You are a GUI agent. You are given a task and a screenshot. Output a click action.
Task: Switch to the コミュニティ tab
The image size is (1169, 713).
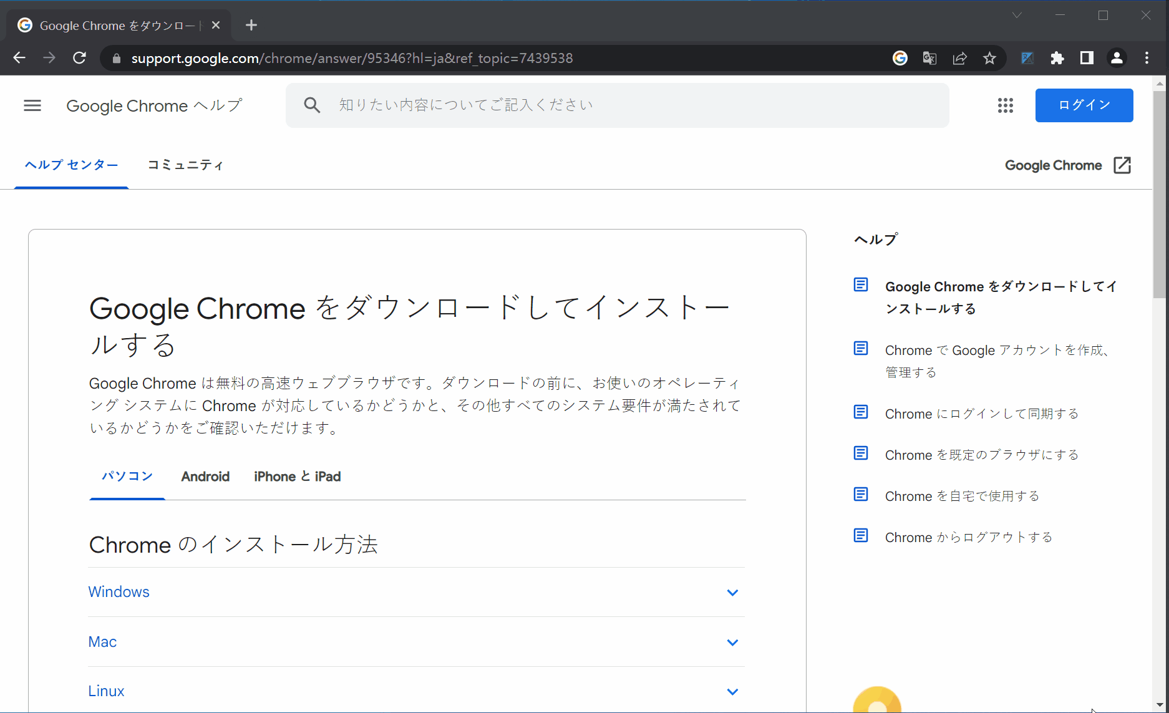(185, 165)
